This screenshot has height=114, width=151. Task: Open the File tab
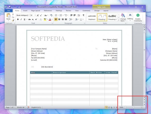pos(9,11)
